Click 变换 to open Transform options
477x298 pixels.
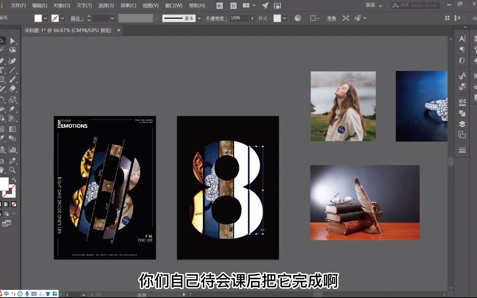click(331, 18)
